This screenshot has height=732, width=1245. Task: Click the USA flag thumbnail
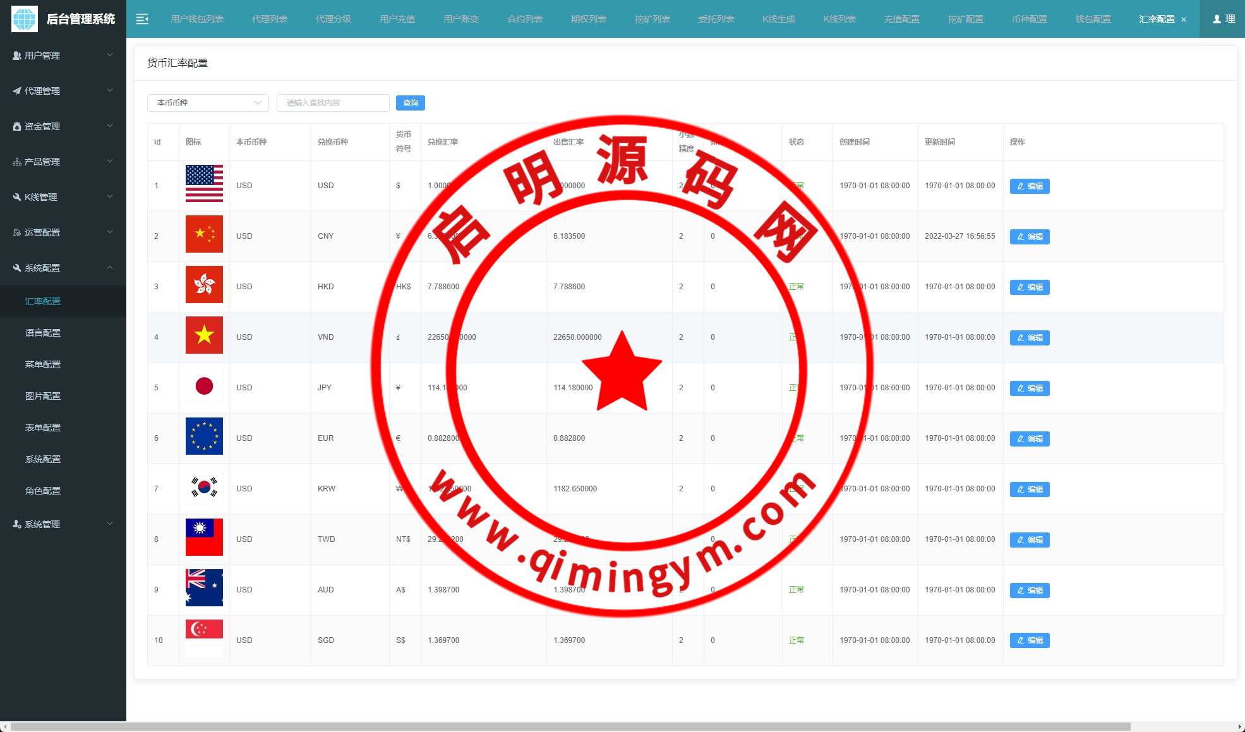(x=204, y=184)
